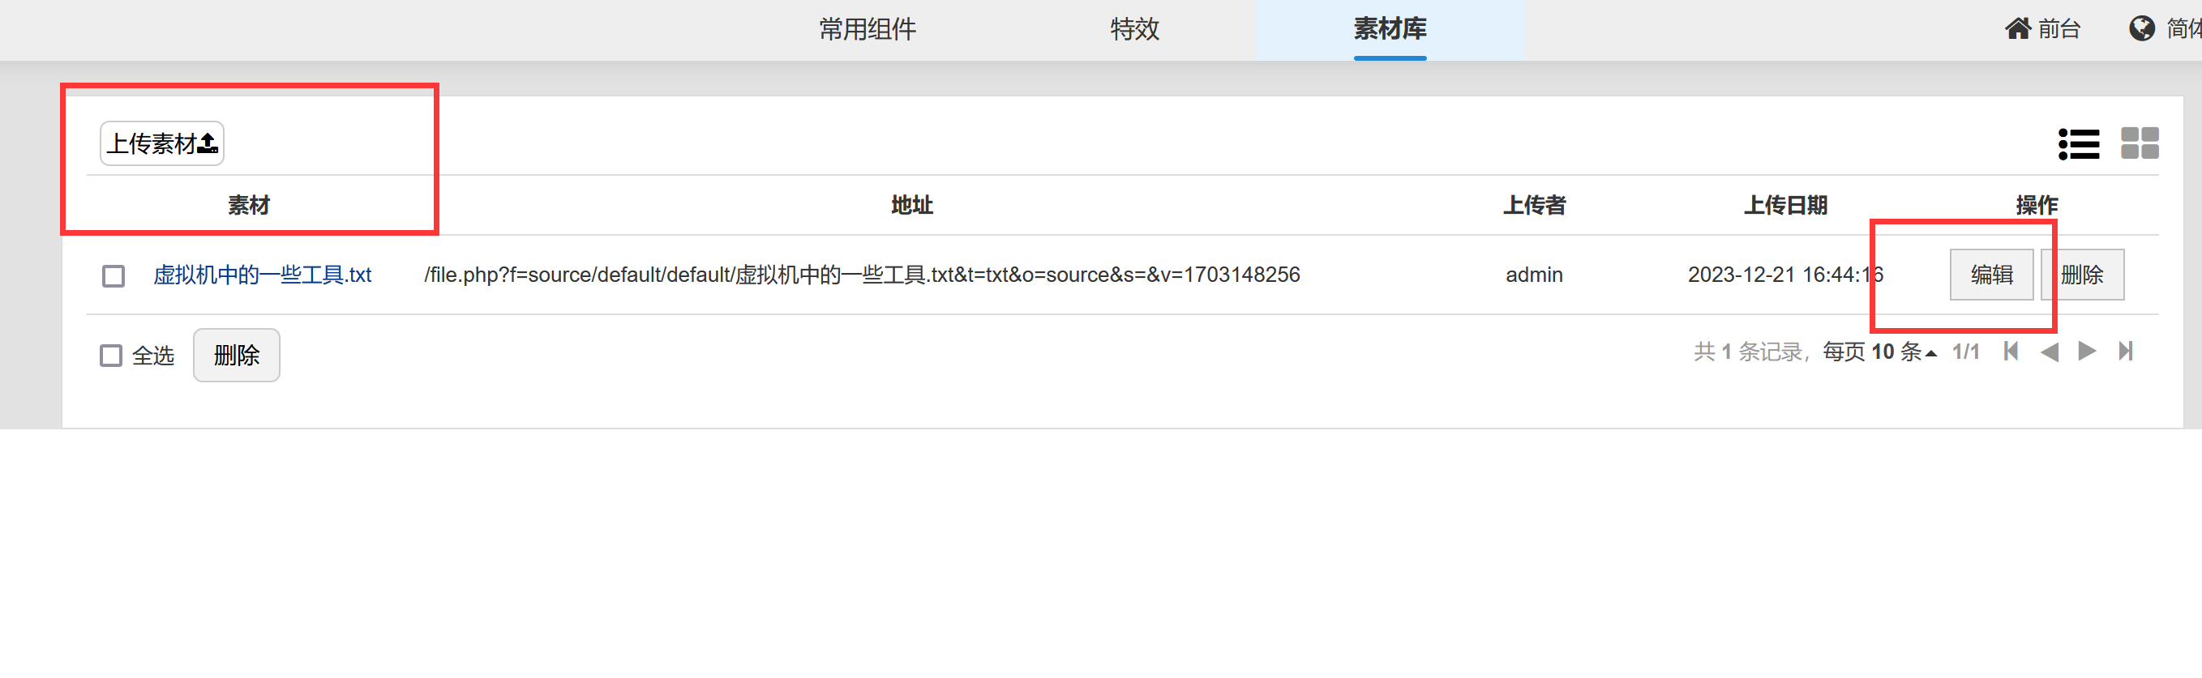The width and height of the screenshot is (2202, 678).
Task: Click the 上传日期 column header
Action: coord(1786,205)
